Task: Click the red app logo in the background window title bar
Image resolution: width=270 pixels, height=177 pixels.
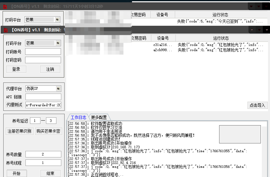Action: [6, 7]
